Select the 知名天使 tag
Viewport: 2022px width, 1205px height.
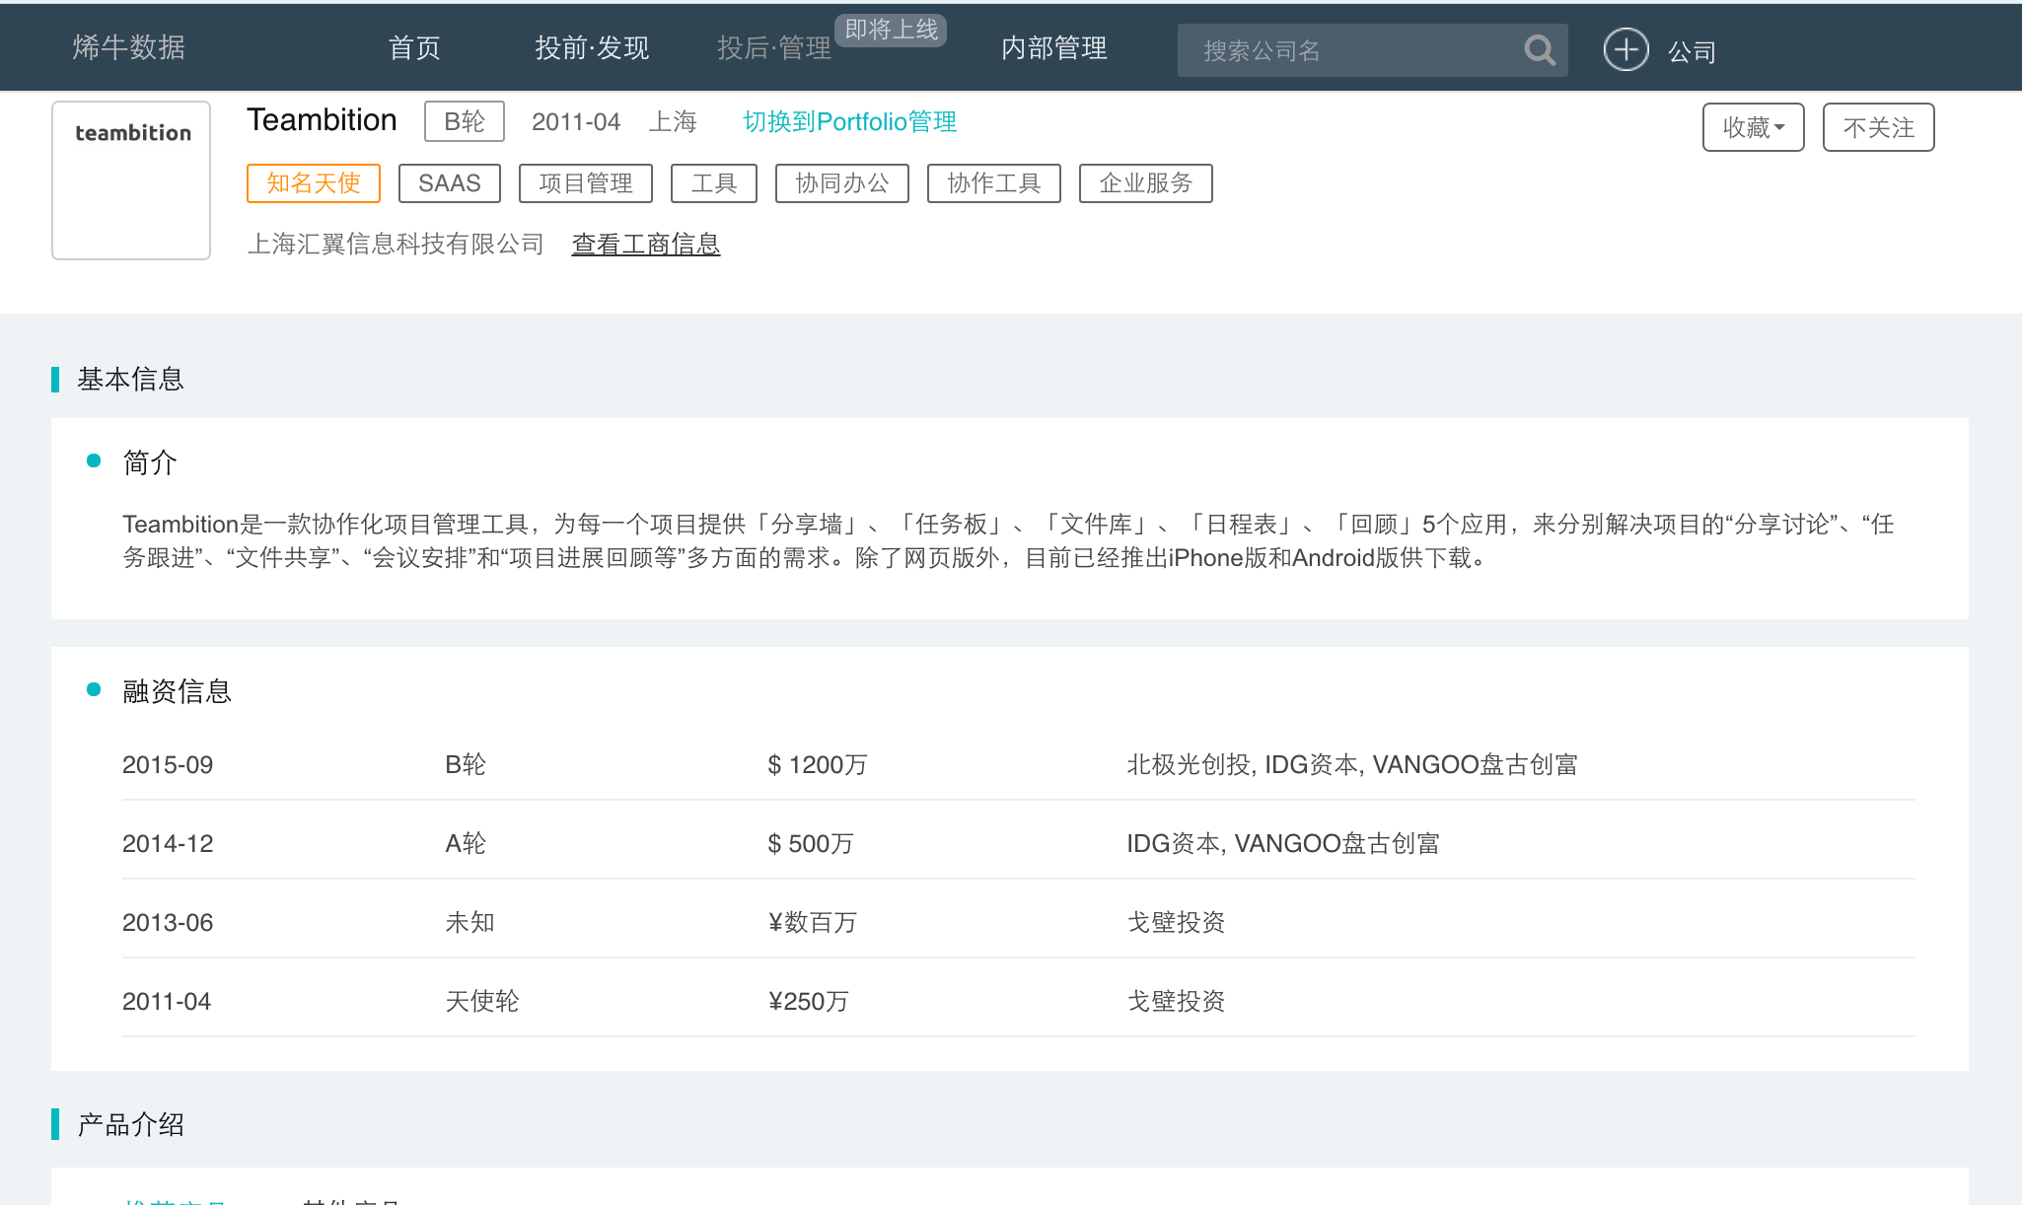coord(313,183)
